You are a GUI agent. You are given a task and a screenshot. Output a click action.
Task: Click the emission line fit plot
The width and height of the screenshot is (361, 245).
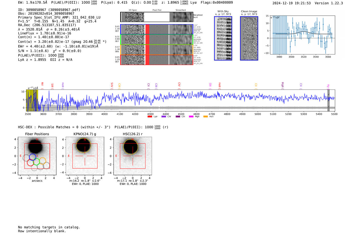point(302,35)
